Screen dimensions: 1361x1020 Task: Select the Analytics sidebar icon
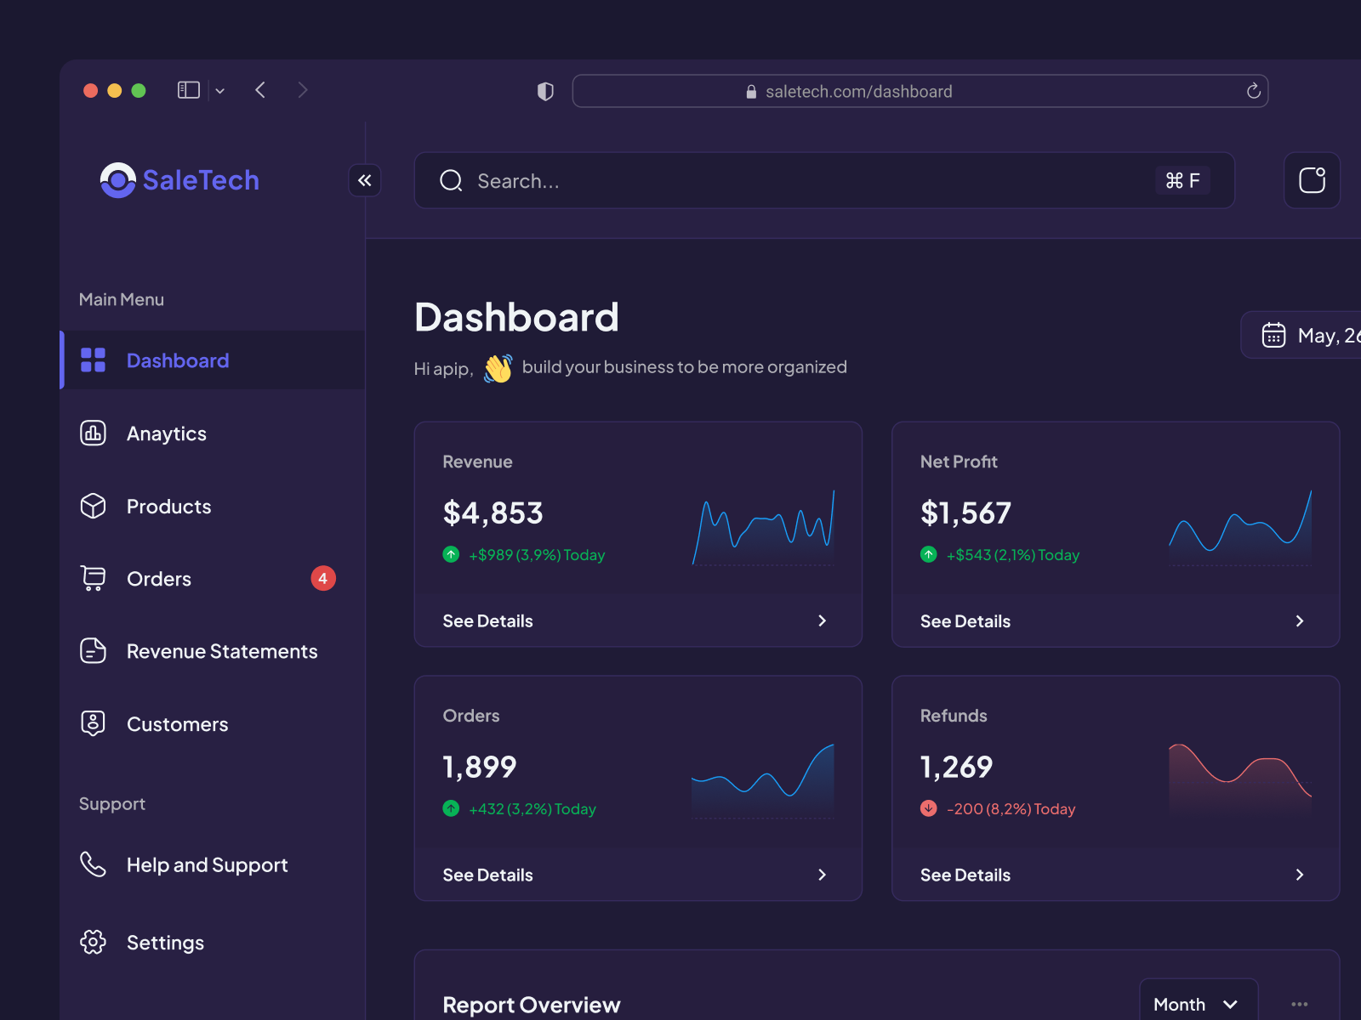(93, 433)
